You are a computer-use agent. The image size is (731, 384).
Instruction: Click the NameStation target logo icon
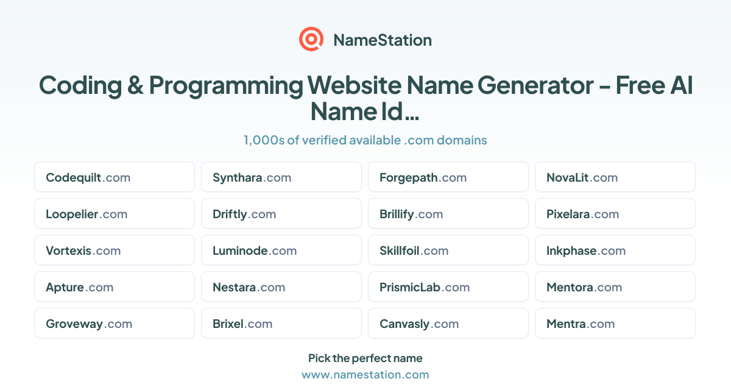tap(311, 40)
